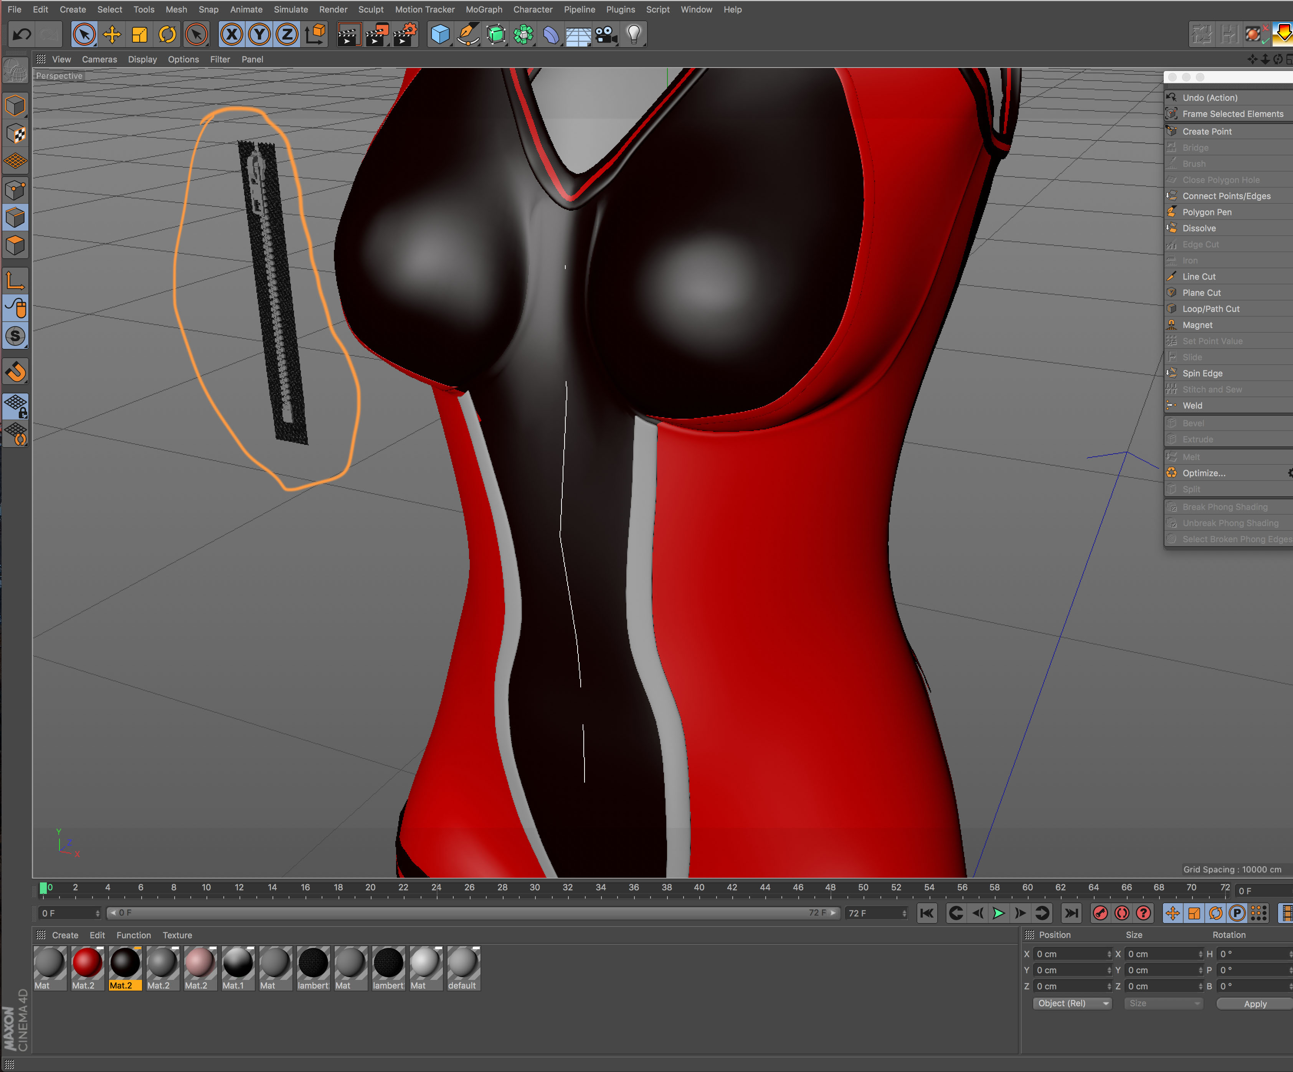Select Mat.1 glossy black material
The height and width of the screenshot is (1072, 1293).
click(238, 968)
